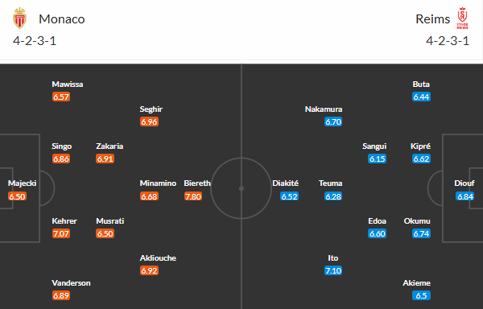483x309 pixels.
Task: Select defender Vanderson's name
Action: pyautogui.click(x=71, y=282)
